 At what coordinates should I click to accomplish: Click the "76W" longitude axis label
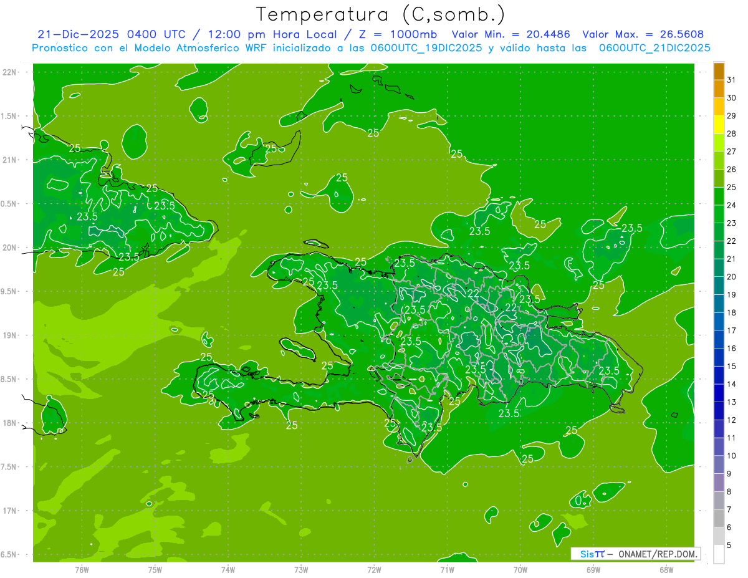pos(82,570)
